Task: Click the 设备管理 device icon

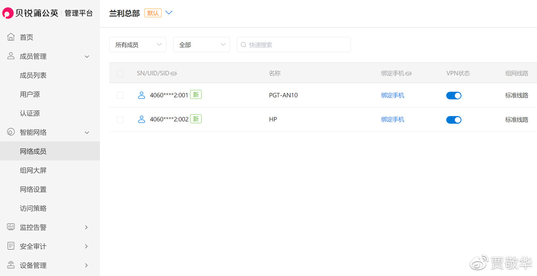Action: click(11, 265)
